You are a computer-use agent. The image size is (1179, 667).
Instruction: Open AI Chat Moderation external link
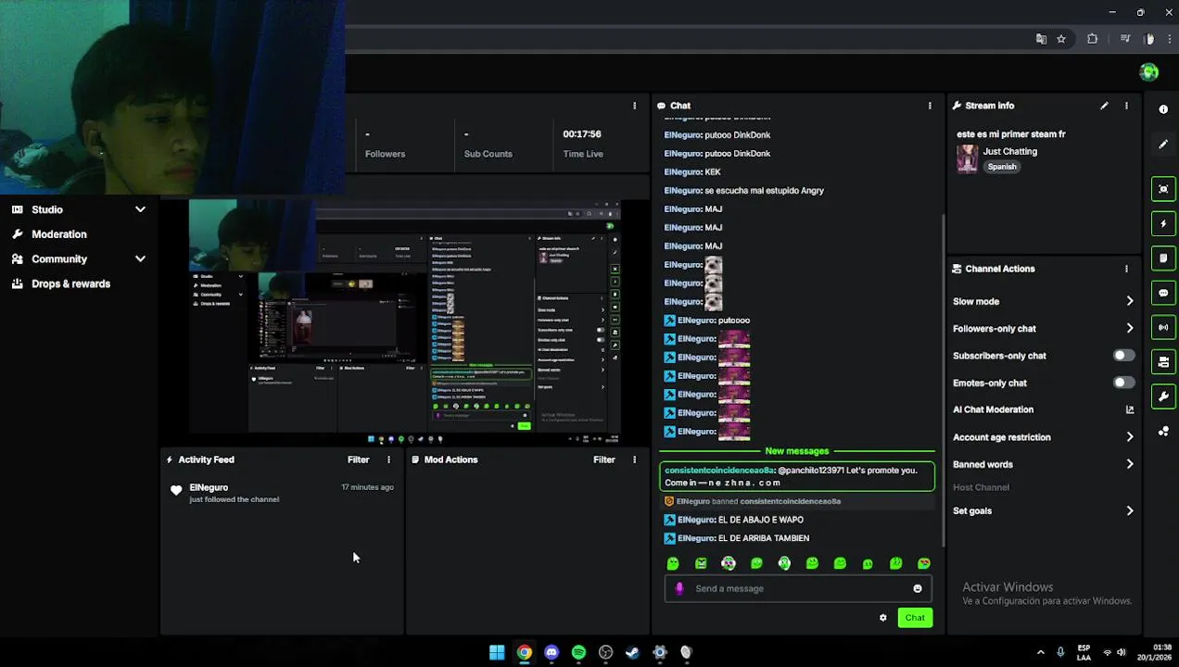pyautogui.click(x=1129, y=409)
